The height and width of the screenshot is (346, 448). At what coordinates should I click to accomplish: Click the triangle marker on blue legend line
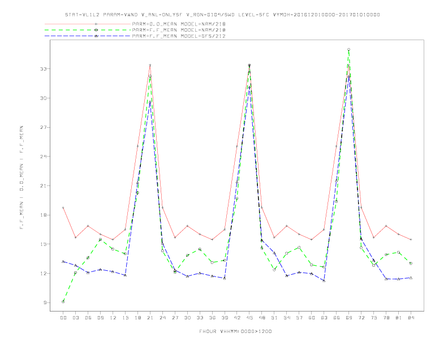96,36
